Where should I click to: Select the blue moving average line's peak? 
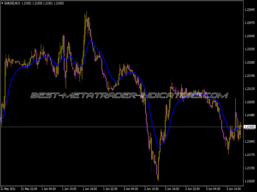(x=90, y=41)
